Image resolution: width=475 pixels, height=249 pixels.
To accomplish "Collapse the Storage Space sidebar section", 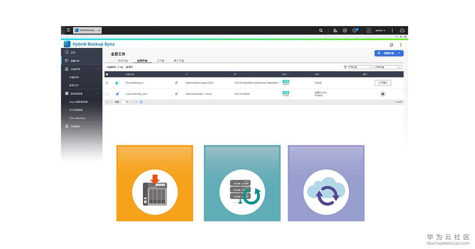I will click(97, 69).
